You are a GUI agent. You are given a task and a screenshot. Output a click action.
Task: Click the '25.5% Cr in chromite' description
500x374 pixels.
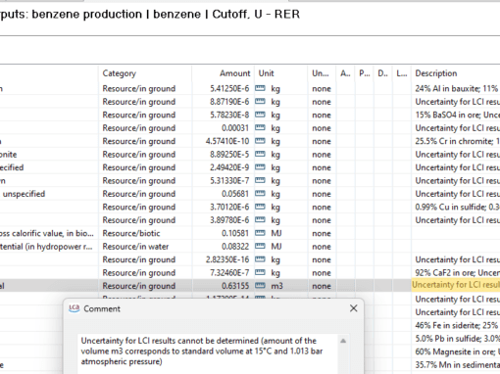pyautogui.click(x=456, y=141)
